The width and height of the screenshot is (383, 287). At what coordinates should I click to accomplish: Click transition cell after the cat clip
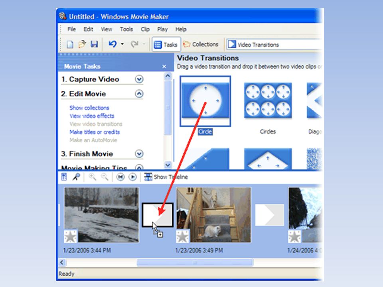pyautogui.click(x=270, y=215)
